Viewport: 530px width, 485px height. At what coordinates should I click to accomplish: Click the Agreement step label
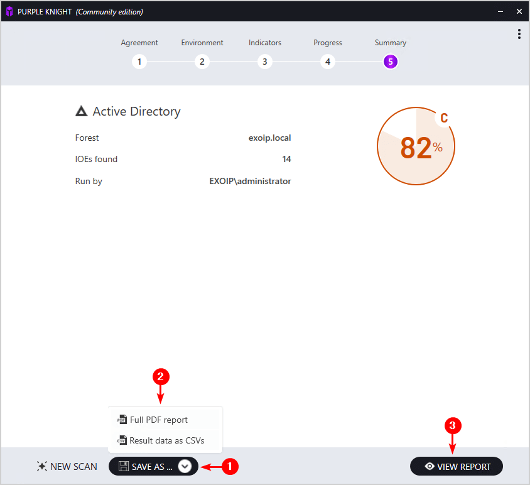(139, 43)
